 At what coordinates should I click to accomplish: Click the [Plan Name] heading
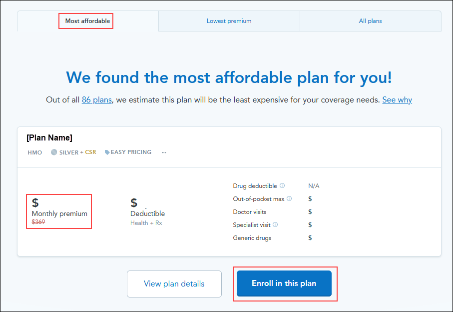[49, 137]
